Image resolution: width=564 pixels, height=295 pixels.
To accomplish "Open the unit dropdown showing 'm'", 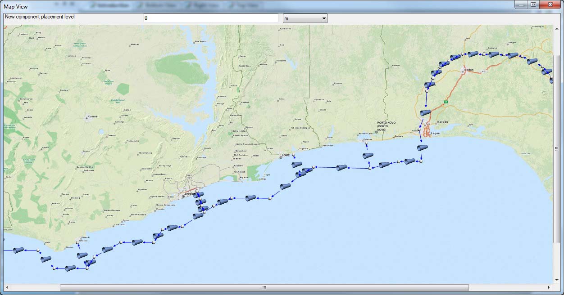I will pos(305,18).
